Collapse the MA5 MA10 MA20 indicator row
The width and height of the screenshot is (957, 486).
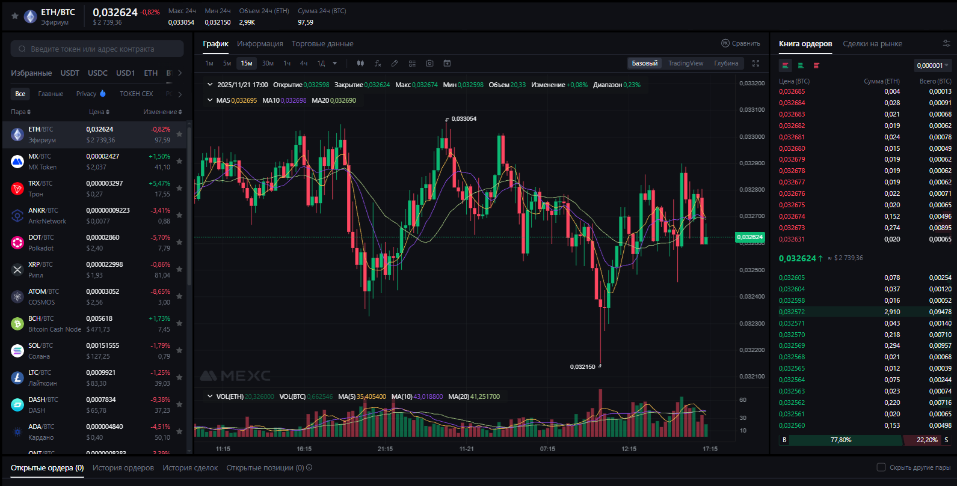(x=210, y=100)
